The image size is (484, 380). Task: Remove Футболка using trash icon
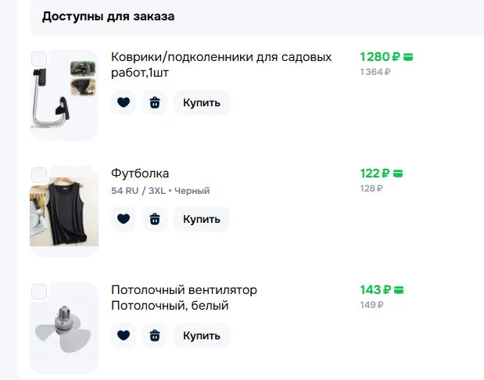tap(155, 219)
